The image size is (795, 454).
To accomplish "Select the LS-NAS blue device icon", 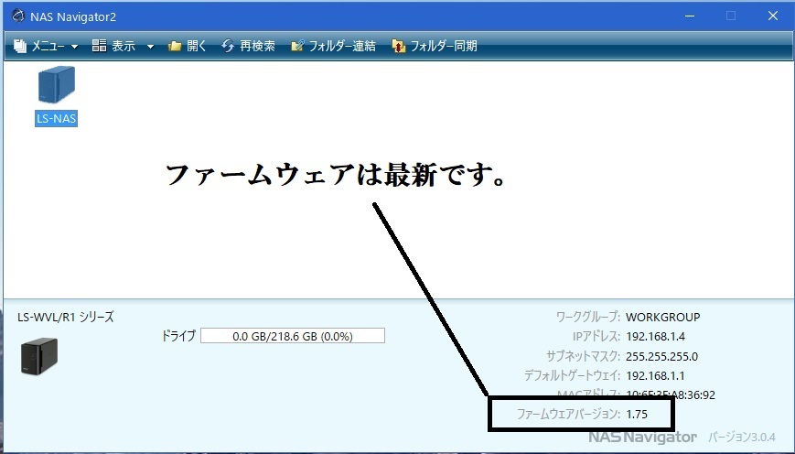I will (x=57, y=85).
